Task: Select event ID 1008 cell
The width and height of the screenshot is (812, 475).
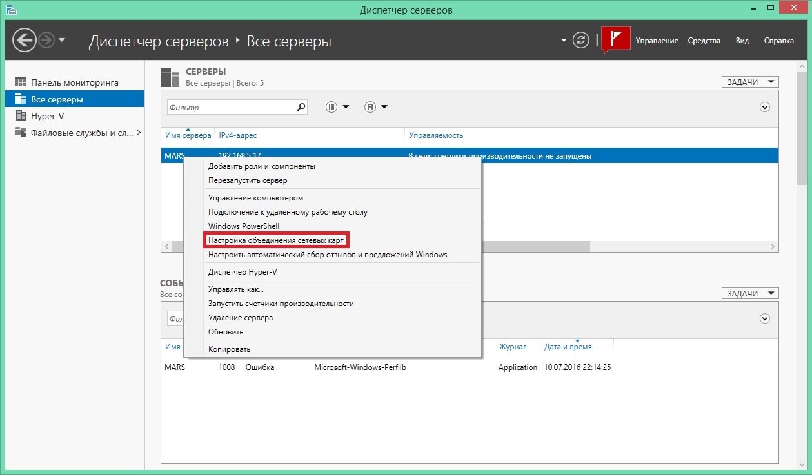Action: click(226, 367)
